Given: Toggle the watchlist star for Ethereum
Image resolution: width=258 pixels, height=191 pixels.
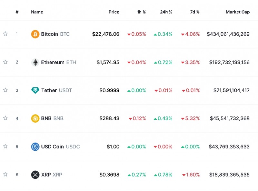Looking at the screenshot, I should [5, 62].
